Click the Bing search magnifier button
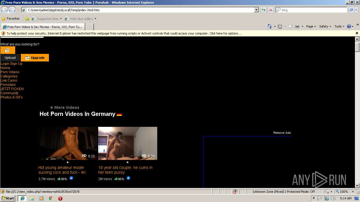360x202 pixels. click(x=351, y=10)
